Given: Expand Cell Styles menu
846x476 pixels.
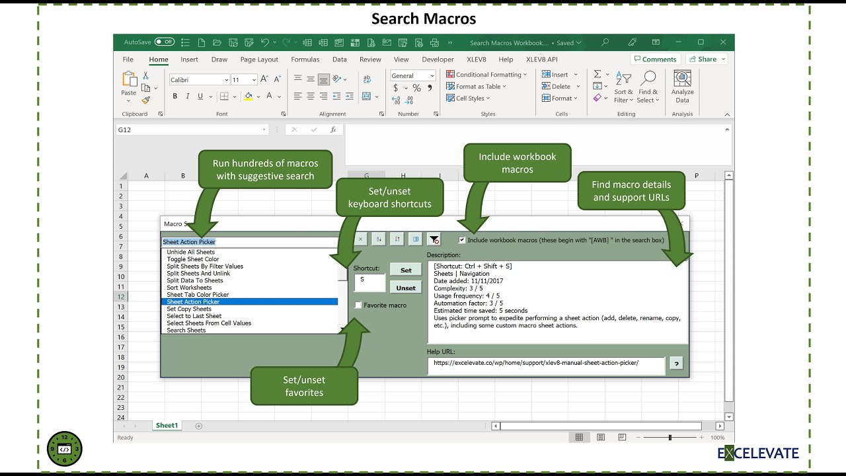Looking at the screenshot, I should [468, 99].
